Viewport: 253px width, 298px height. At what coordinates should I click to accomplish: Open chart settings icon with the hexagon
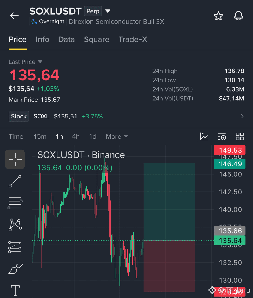tap(222, 136)
